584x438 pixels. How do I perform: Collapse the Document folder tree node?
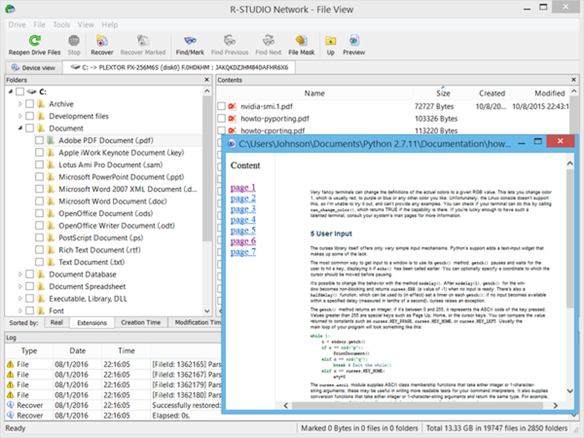click(x=21, y=128)
